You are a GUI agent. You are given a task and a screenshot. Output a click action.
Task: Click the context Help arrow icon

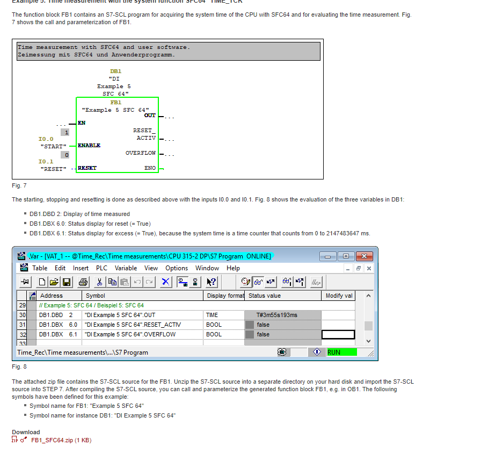click(x=212, y=282)
